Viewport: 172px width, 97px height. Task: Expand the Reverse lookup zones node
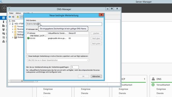[13, 29]
